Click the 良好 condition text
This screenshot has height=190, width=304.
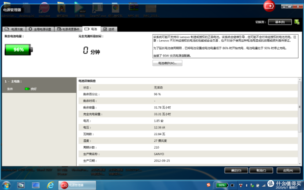tap(34, 89)
